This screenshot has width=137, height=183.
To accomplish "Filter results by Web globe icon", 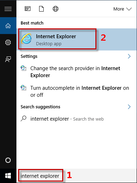I will coord(56,9).
